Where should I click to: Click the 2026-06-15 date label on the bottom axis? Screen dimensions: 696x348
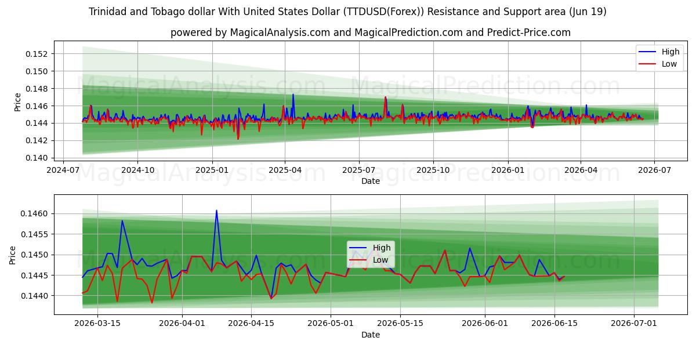point(554,324)
